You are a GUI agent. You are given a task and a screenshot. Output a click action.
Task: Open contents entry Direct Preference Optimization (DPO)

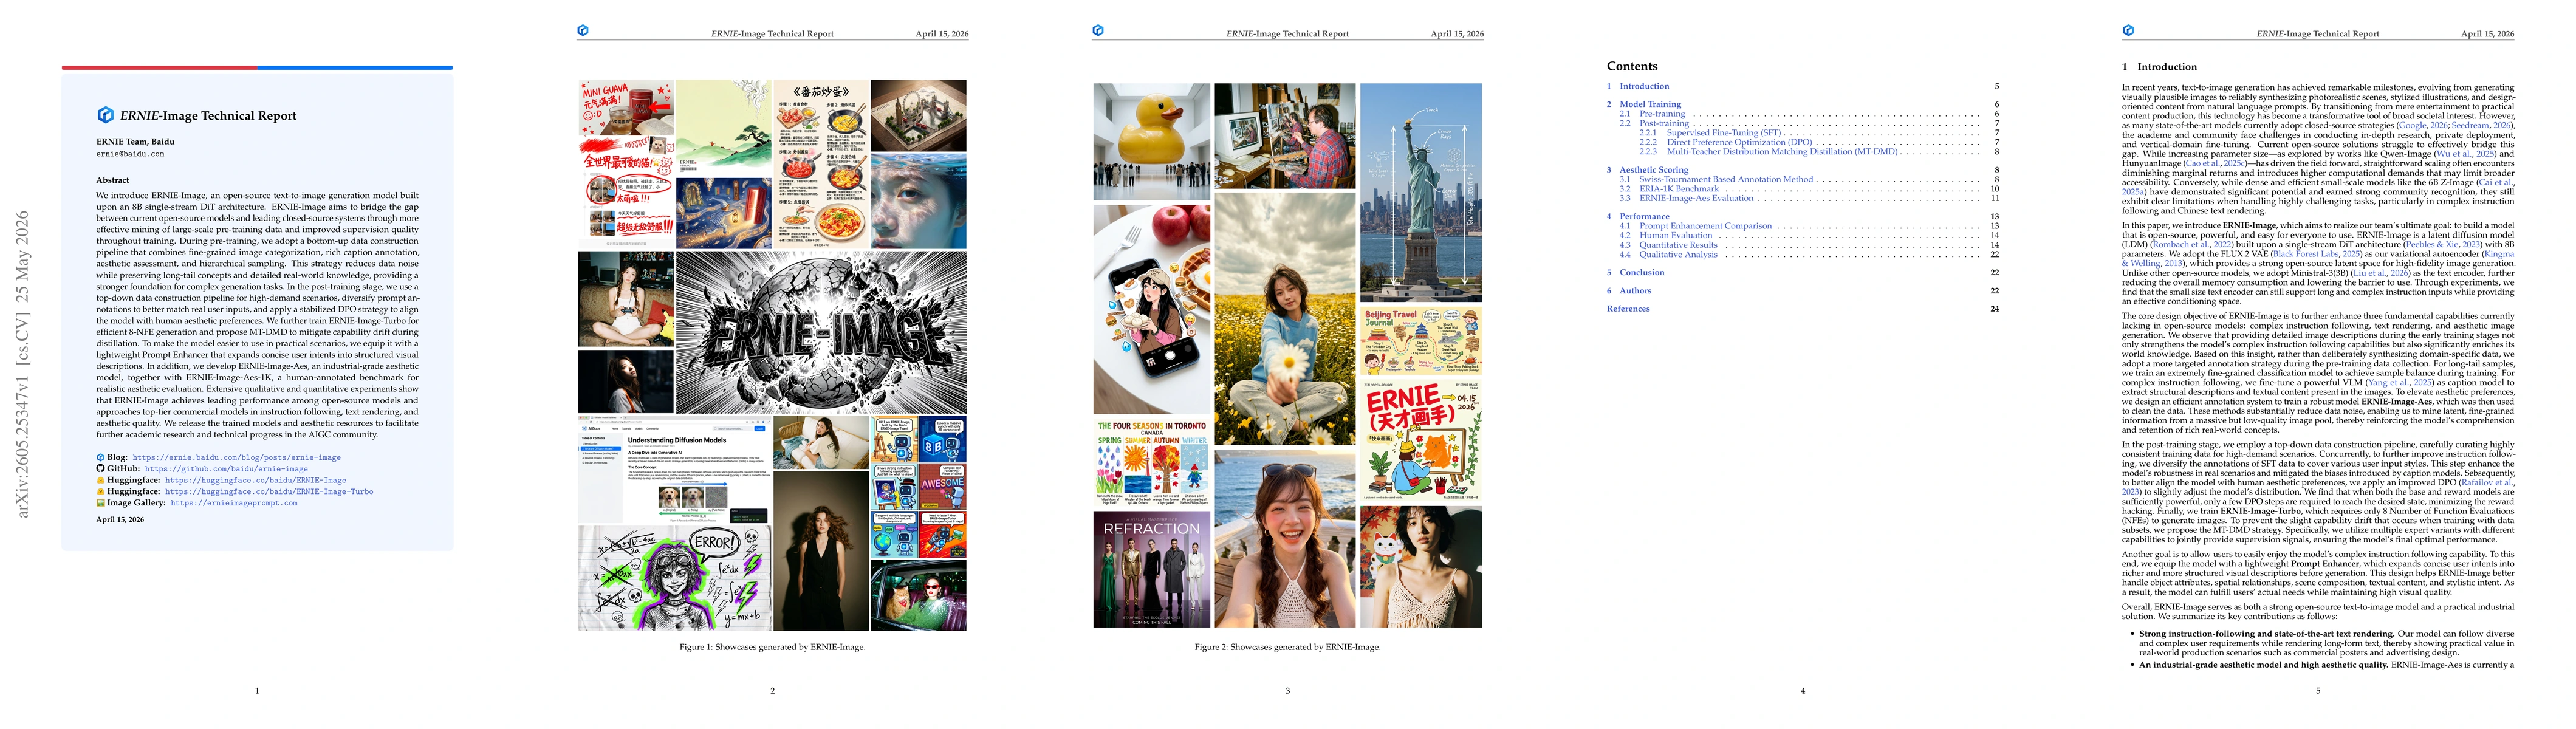click(1726, 142)
